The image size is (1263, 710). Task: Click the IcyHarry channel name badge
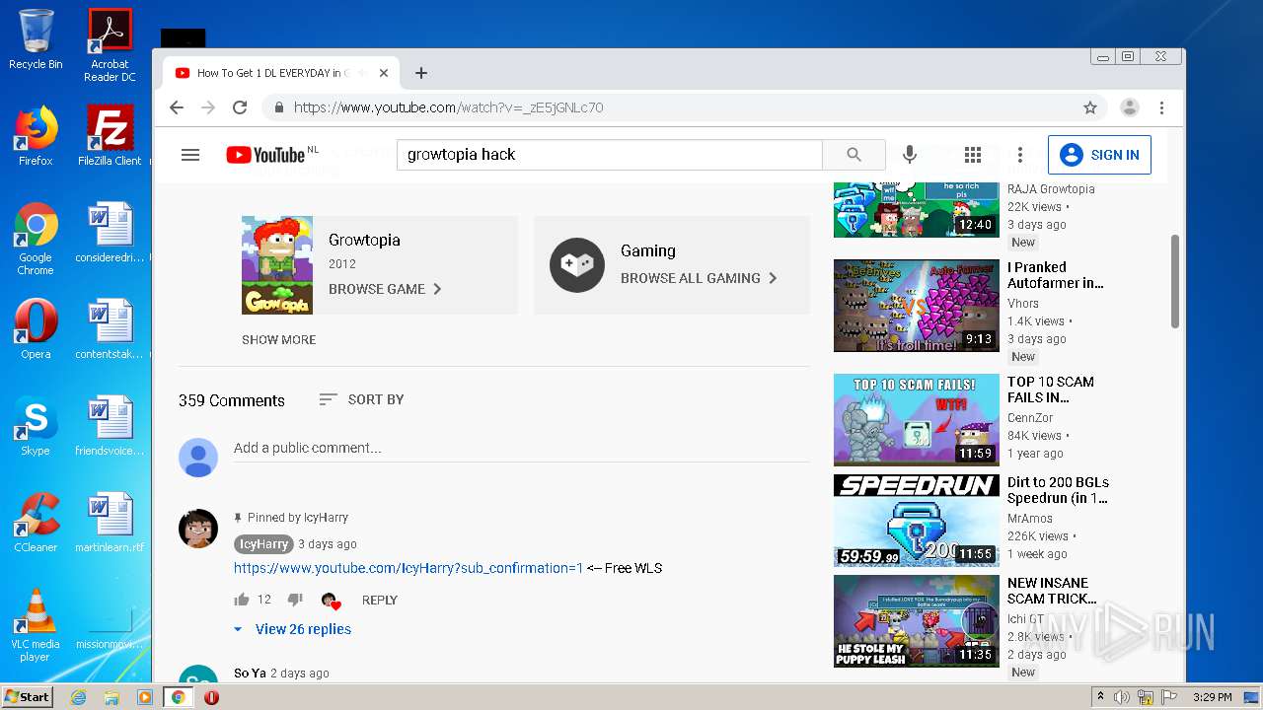(x=263, y=544)
